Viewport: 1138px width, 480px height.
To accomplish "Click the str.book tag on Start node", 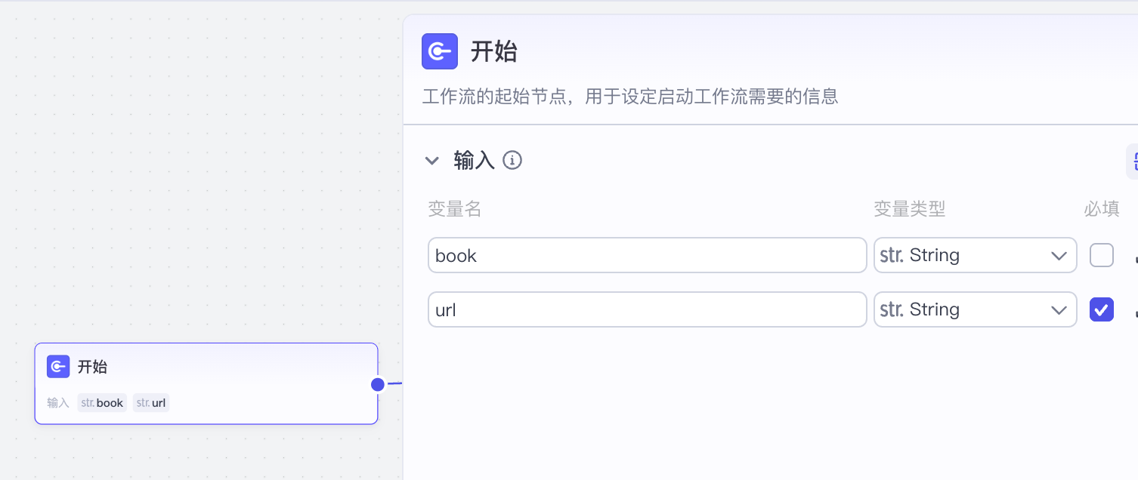I will (102, 403).
